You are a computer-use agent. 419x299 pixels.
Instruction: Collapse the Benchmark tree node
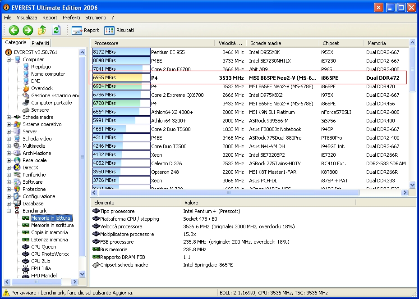click(x=9, y=211)
